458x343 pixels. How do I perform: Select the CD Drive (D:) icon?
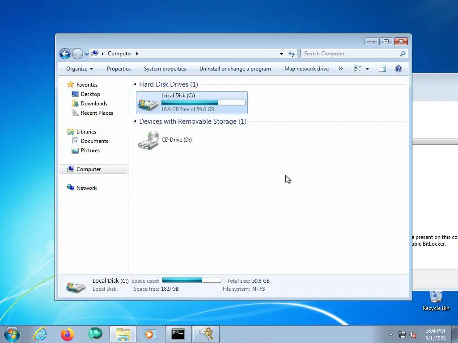pyautogui.click(x=148, y=140)
